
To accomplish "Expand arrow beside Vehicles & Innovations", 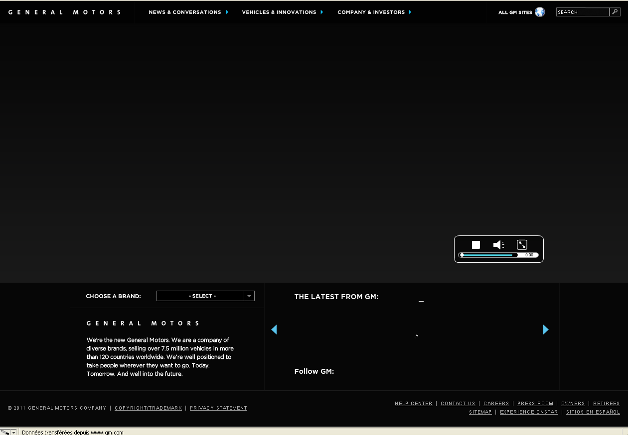I will click(x=322, y=12).
